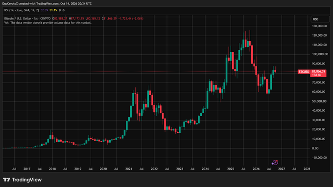Click the 2027 label on the time axis

pos(282,169)
